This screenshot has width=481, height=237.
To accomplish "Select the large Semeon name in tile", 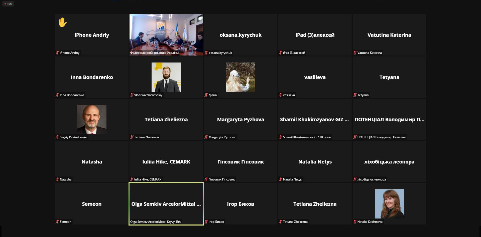I will point(92,204).
